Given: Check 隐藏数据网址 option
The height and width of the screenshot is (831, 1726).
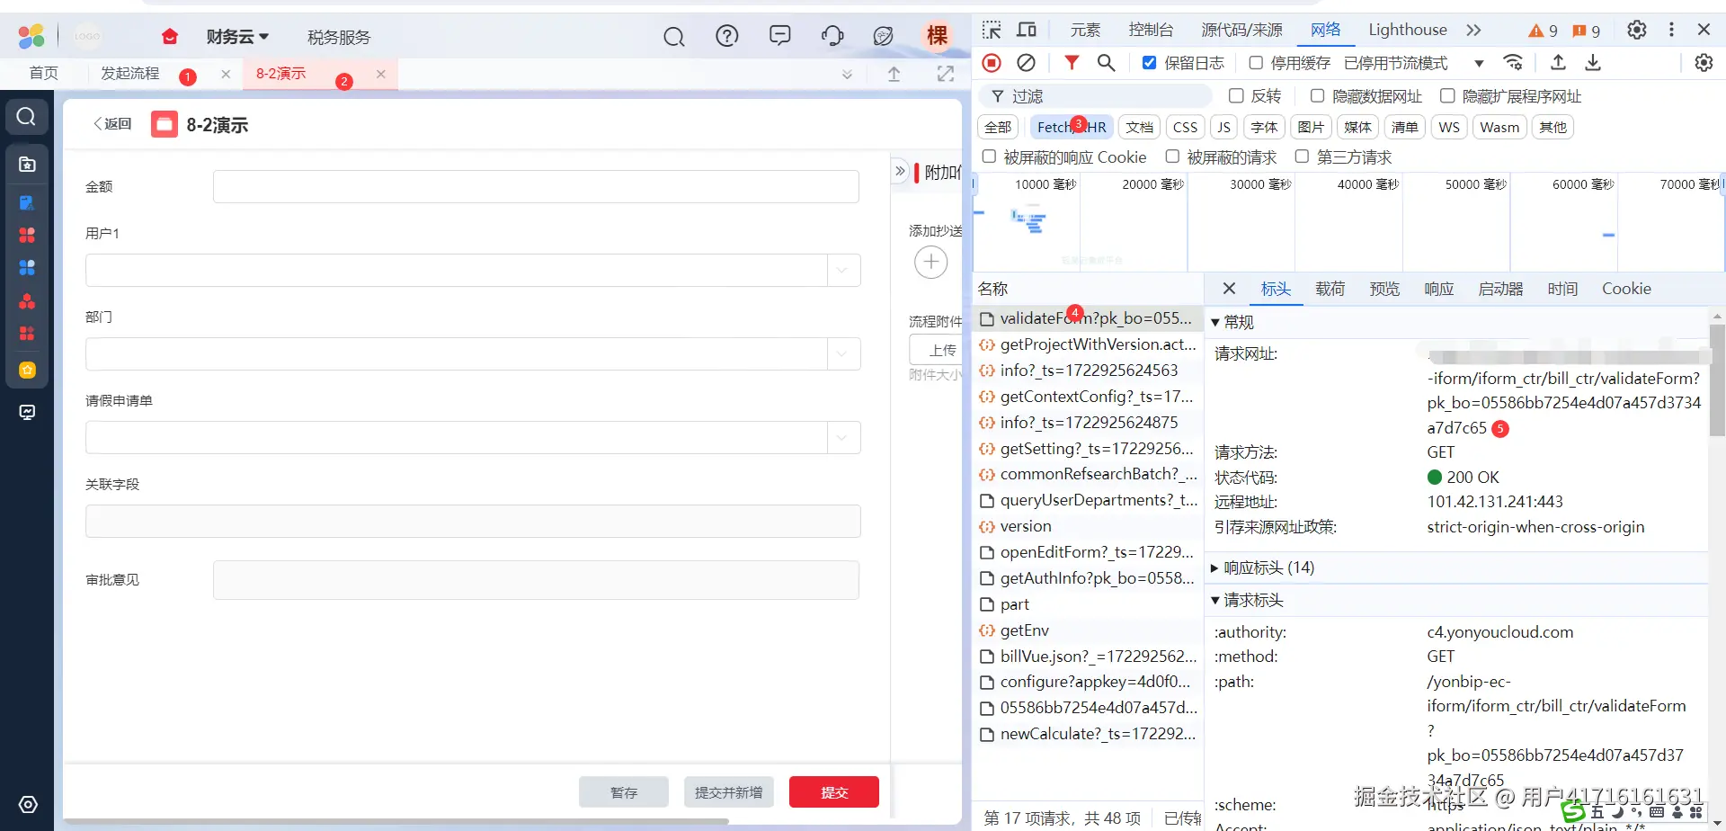Looking at the screenshot, I should click(x=1317, y=96).
